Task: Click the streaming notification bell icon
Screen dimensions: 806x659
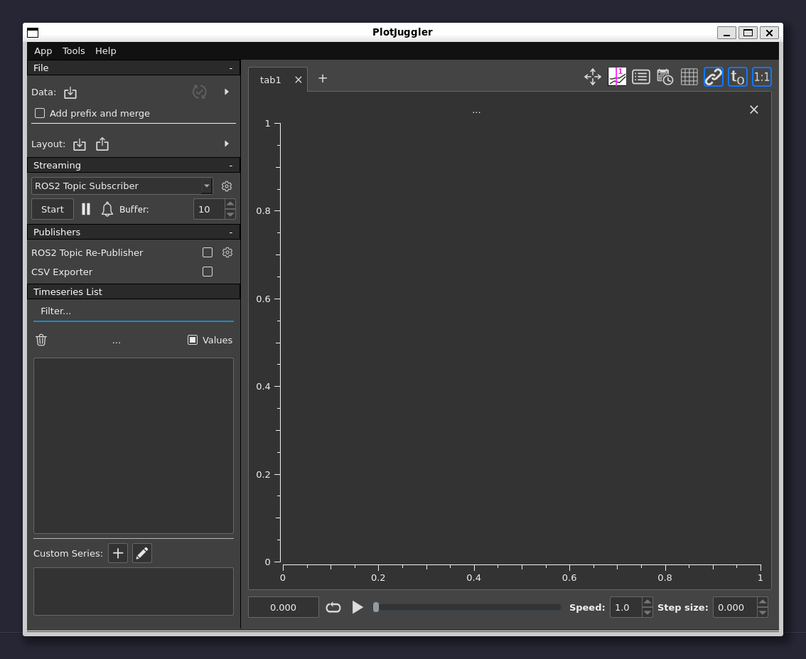Action: (x=107, y=209)
